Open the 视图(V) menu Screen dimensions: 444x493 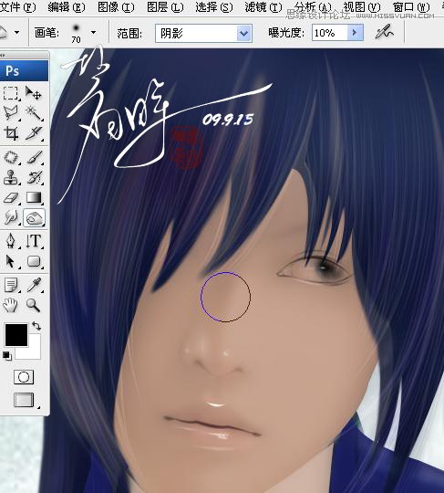point(362,7)
